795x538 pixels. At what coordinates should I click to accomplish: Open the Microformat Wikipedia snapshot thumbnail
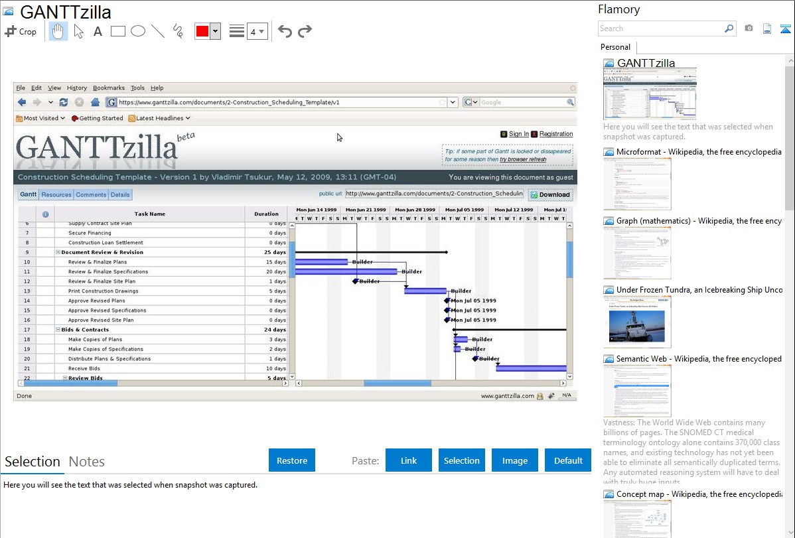pyautogui.click(x=637, y=184)
